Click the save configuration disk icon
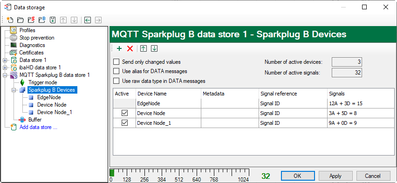Viewport: 397px width, 183px height. [52, 20]
